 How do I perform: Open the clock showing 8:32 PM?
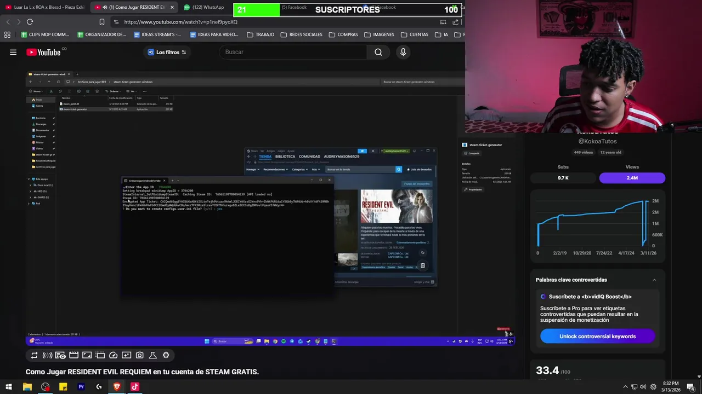[x=671, y=387]
